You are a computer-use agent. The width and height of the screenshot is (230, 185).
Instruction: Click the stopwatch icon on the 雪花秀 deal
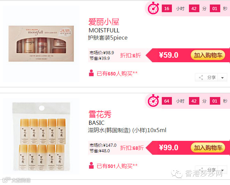click(x=153, y=101)
